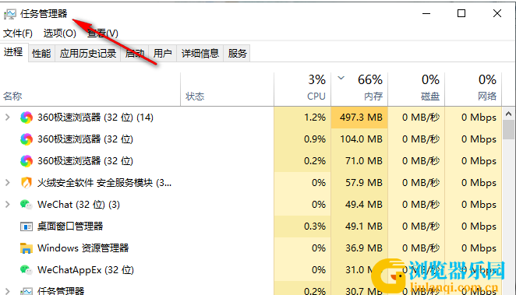
Task: Expand the 火绒安全软件 process group
Action: click(8, 182)
